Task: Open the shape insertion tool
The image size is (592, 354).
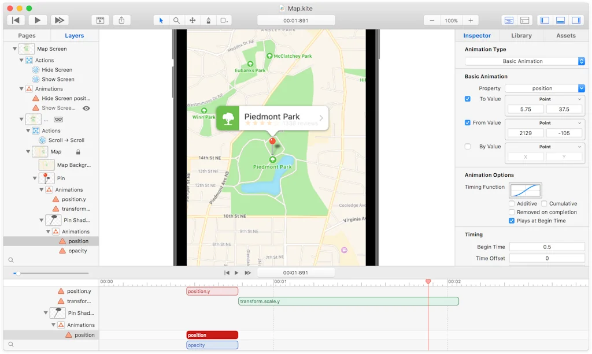Action: click(224, 20)
